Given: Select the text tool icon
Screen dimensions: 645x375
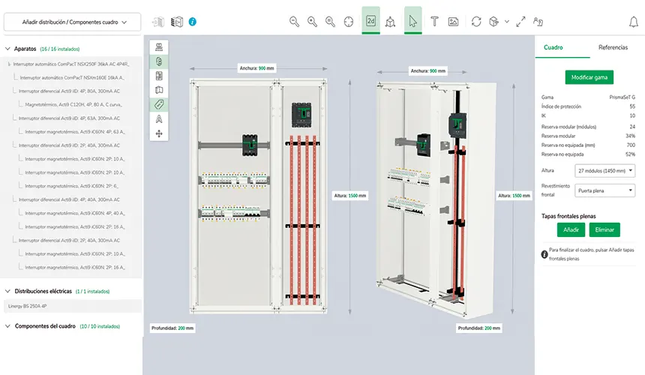Looking at the screenshot, I should [434, 21].
